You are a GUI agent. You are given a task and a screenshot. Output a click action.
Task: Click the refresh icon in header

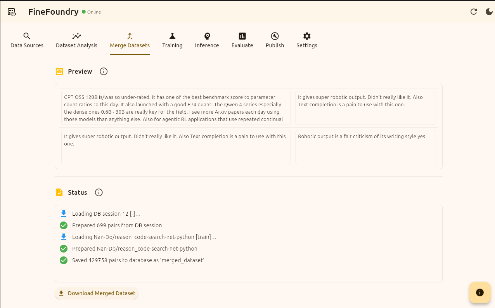[474, 12]
